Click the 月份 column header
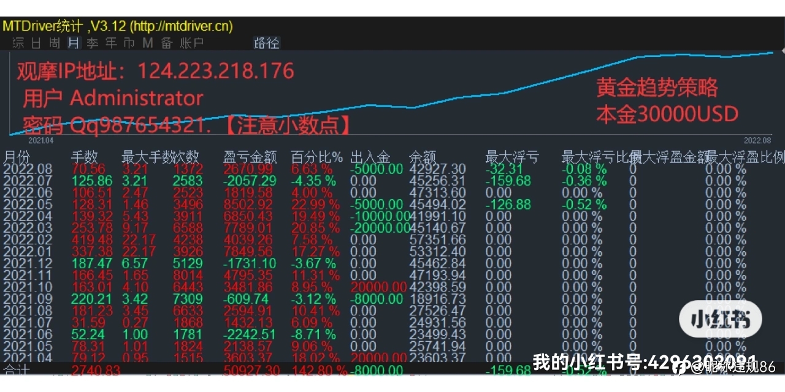 [17, 157]
